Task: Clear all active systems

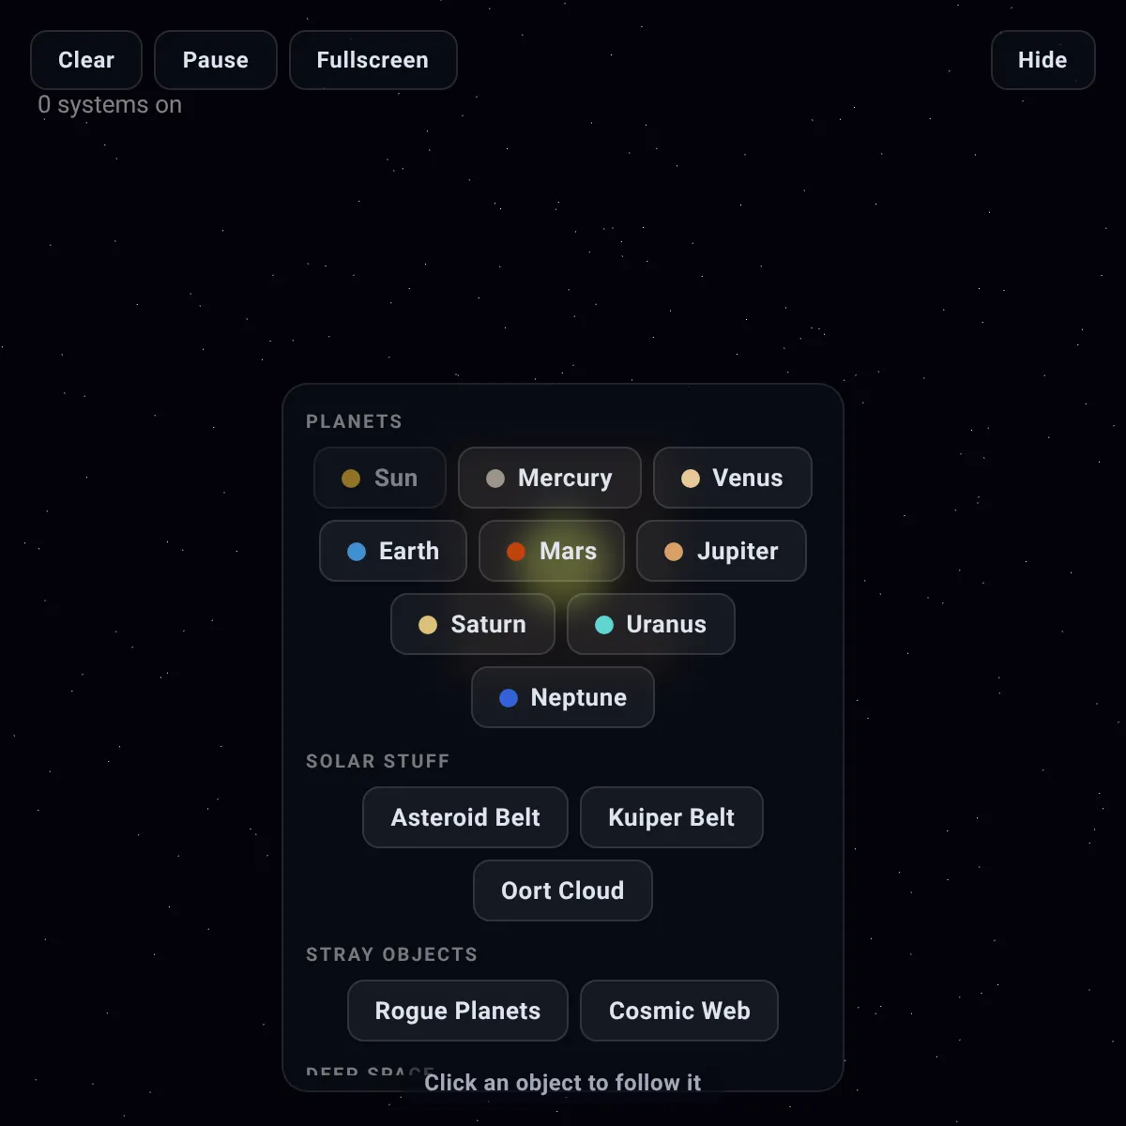Action: point(86,60)
